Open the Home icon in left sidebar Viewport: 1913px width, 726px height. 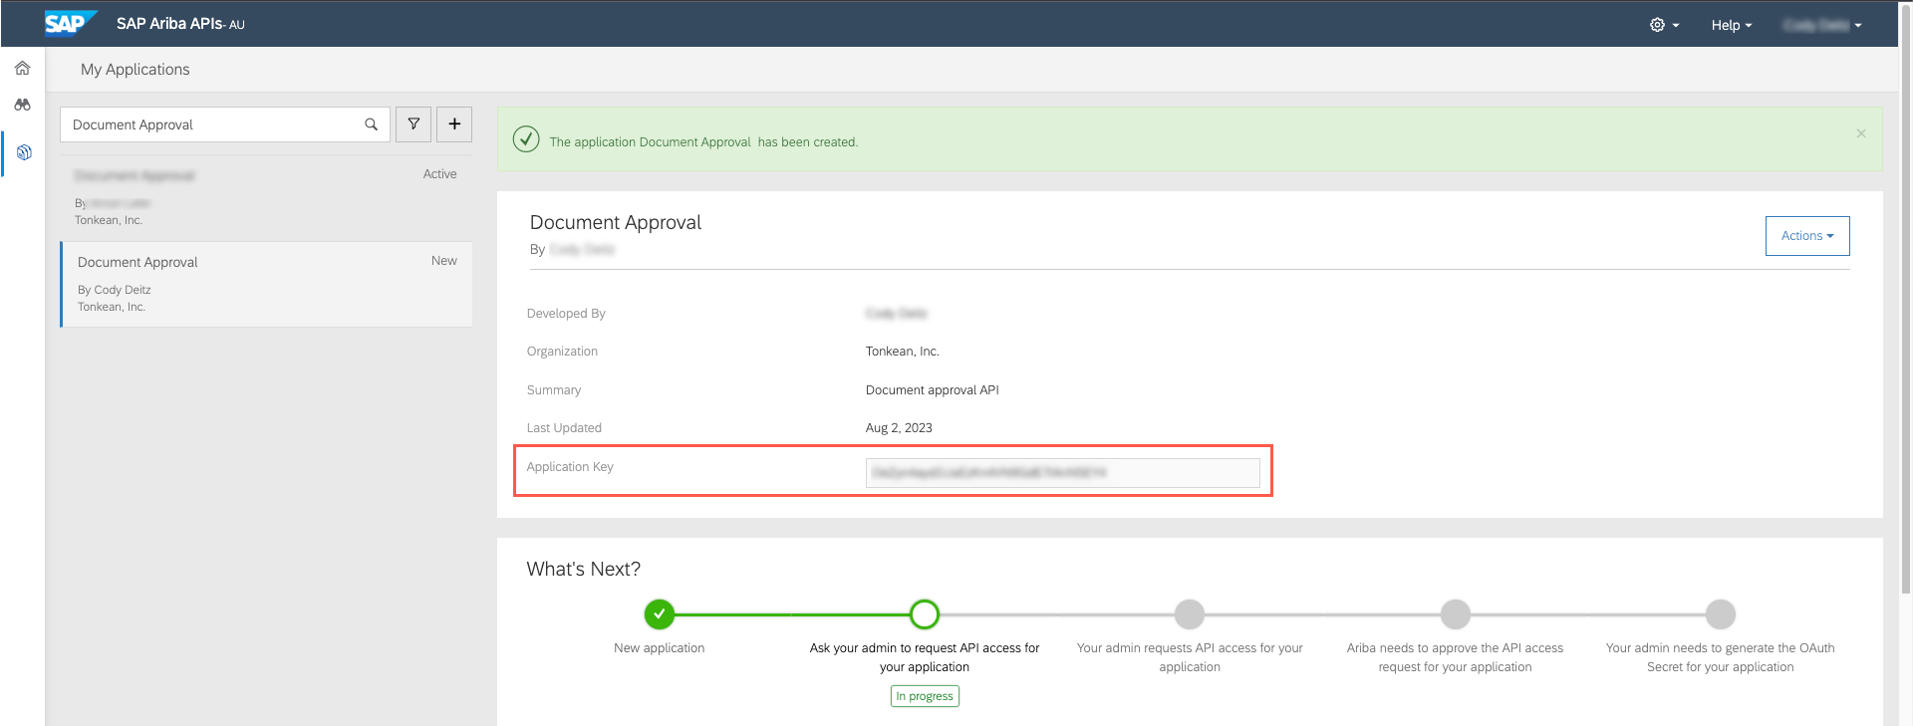tap(23, 68)
